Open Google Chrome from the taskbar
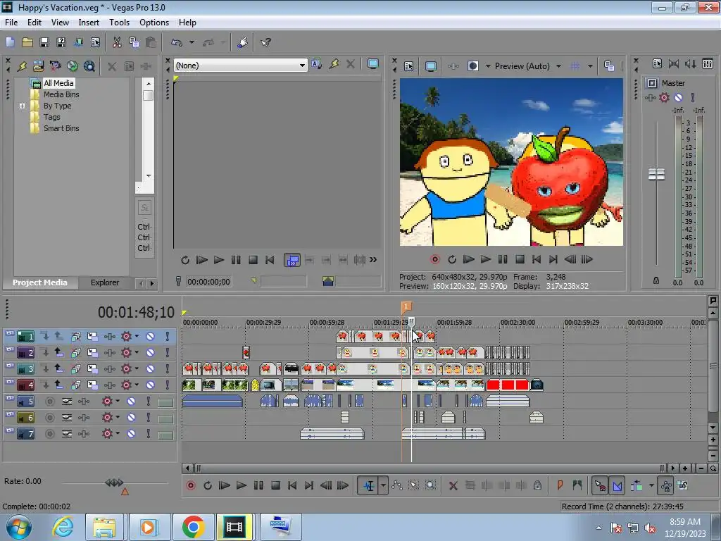 point(193,527)
